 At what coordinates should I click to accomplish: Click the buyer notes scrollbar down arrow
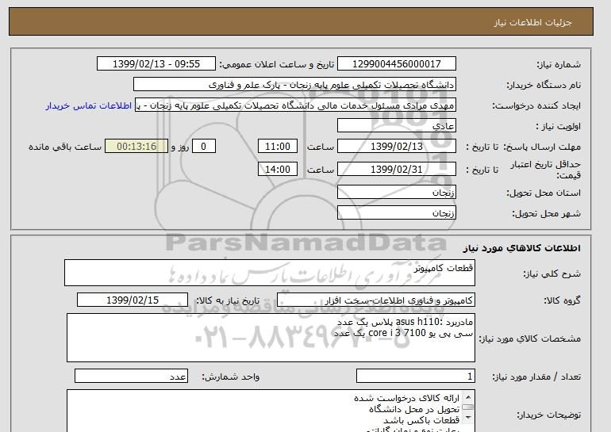point(468,419)
